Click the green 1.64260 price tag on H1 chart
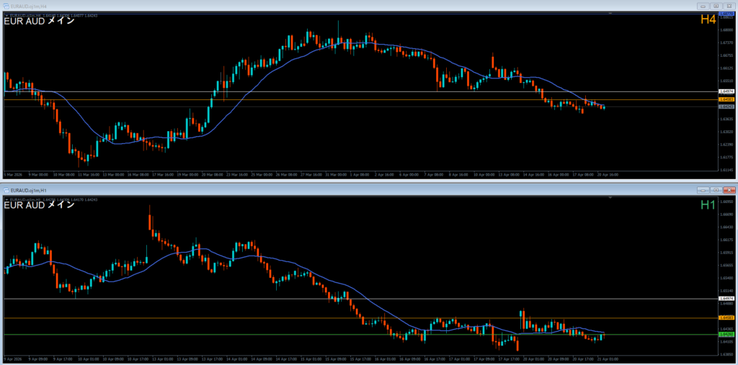 pyautogui.click(x=727, y=334)
